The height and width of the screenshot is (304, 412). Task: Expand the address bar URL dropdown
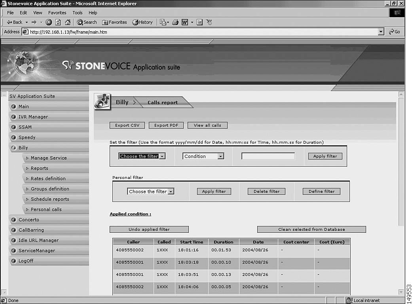pyautogui.click(x=381, y=32)
